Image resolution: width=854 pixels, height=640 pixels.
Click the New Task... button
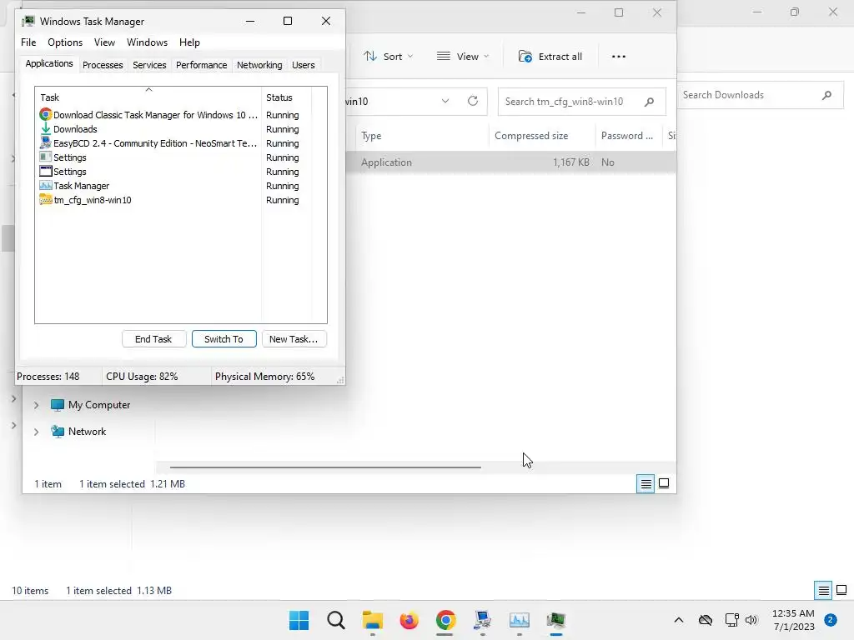pyautogui.click(x=294, y=339)
